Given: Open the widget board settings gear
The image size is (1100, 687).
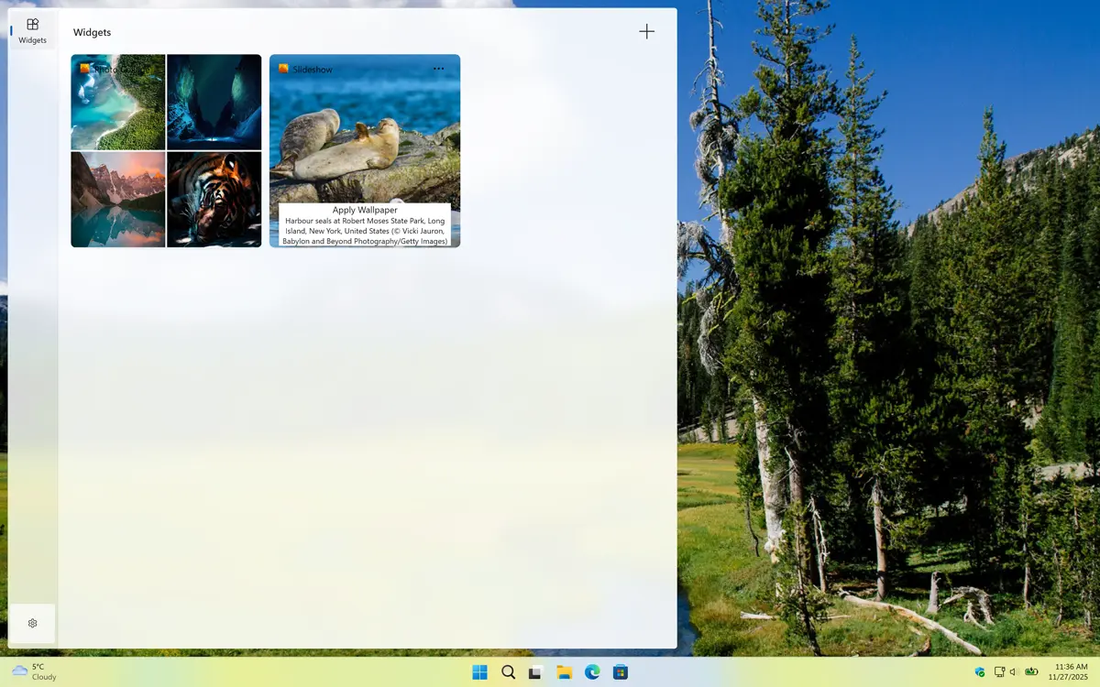Looking at the screenshot, I should click(x=32, y=623).
